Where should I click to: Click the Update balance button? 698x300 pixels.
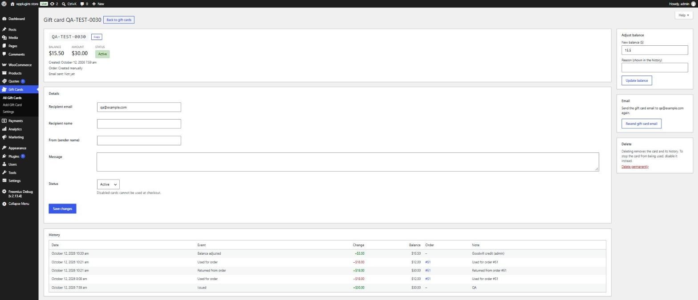click(x=637, y=80)
